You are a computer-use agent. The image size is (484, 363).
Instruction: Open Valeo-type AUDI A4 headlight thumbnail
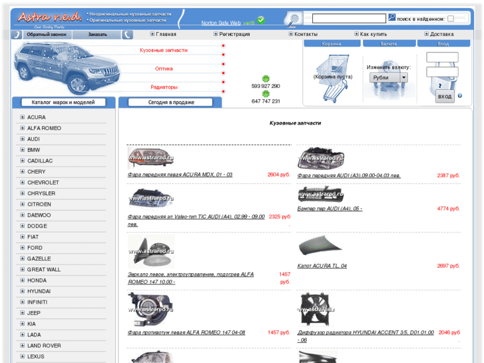coord(151,198)
